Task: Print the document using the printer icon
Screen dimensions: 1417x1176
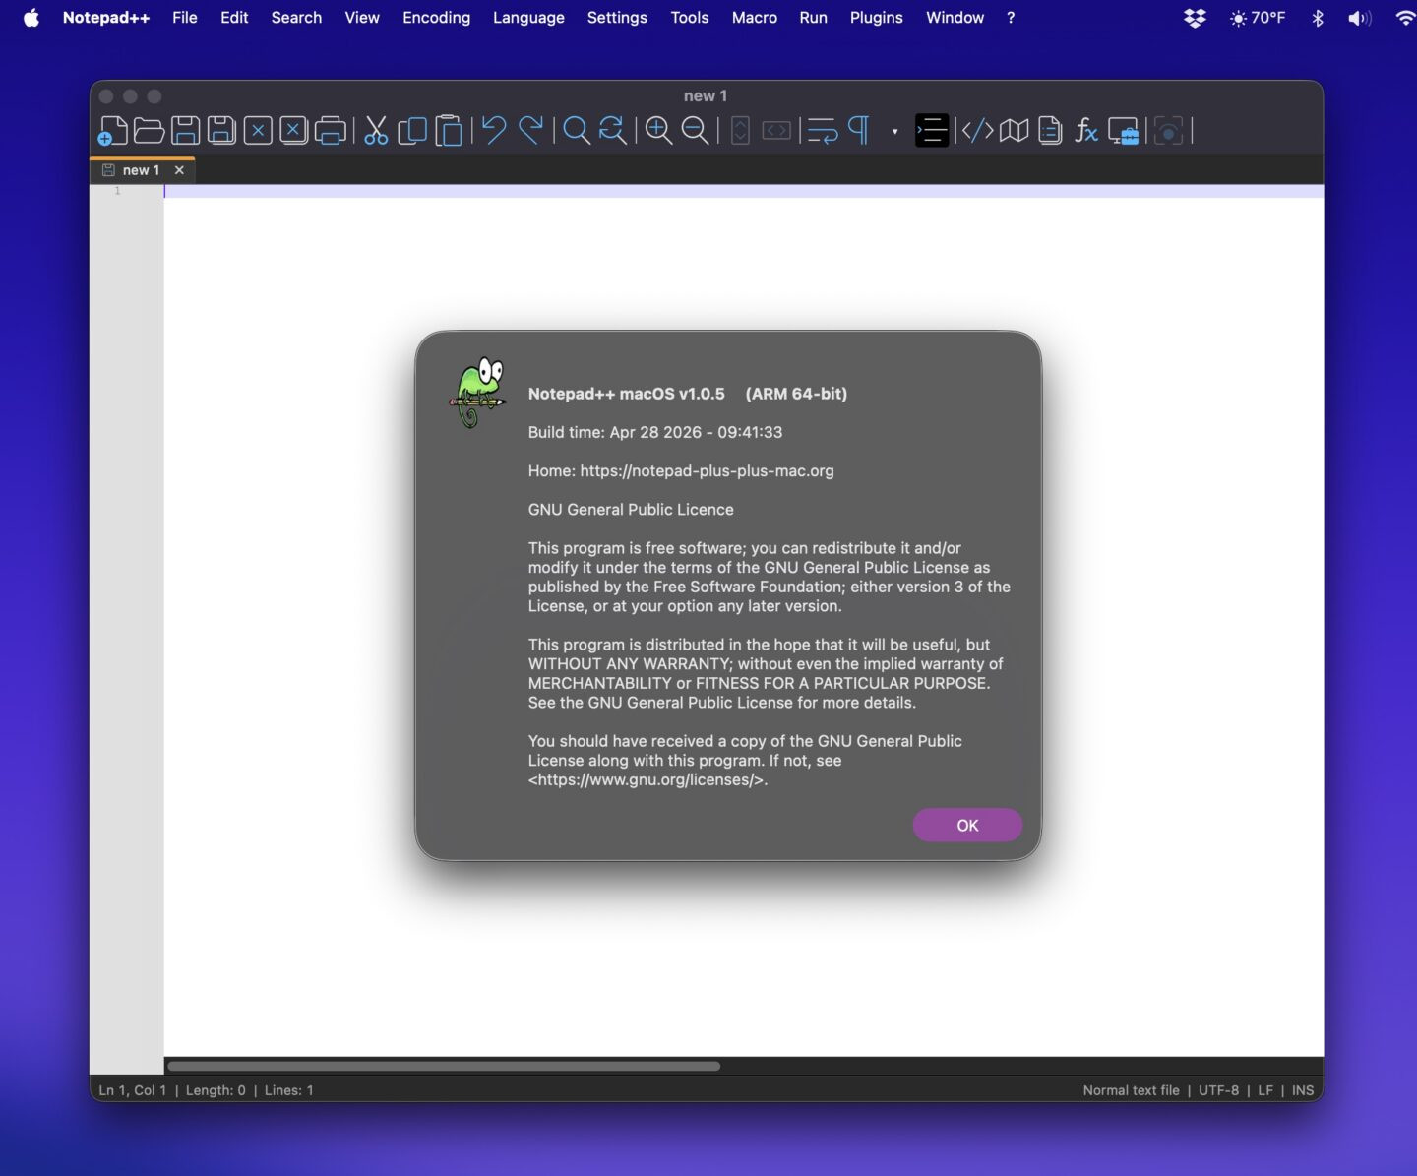Action: coord(331,131)
